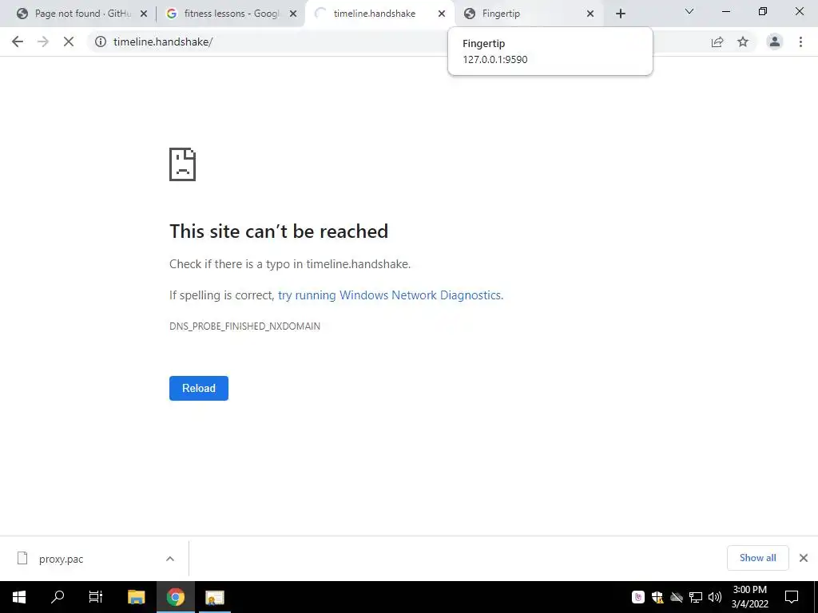Run Windows Network Diagnostics link

(390, 295)
